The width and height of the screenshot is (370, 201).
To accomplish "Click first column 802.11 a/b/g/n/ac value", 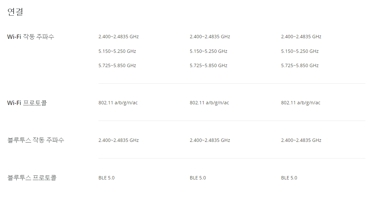I will point(118,103).
